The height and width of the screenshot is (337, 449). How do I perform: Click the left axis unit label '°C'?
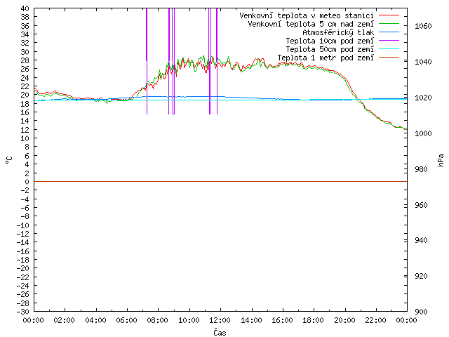tap(9, 160)
